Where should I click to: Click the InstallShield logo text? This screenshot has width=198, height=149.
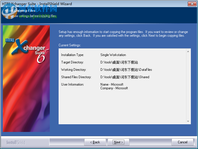click(16, 142)
